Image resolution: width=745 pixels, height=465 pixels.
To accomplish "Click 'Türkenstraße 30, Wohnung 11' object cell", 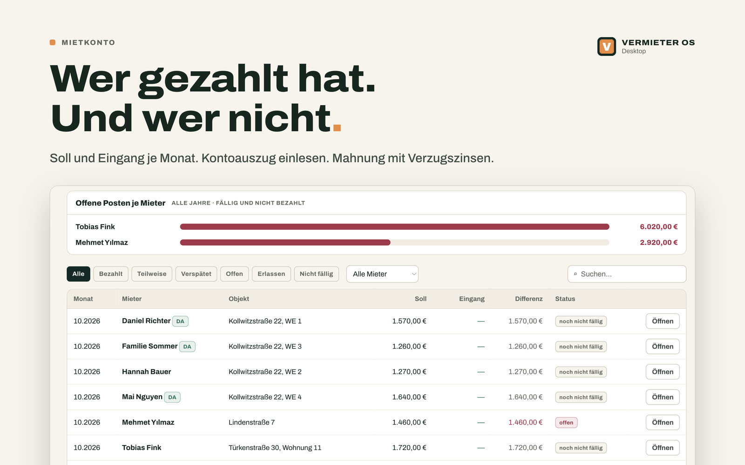I will pyautogui.click(x=275, y=448).
